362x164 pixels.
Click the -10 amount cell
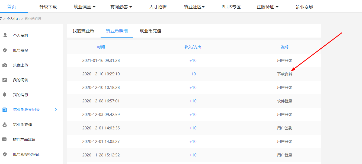point(193,74)
